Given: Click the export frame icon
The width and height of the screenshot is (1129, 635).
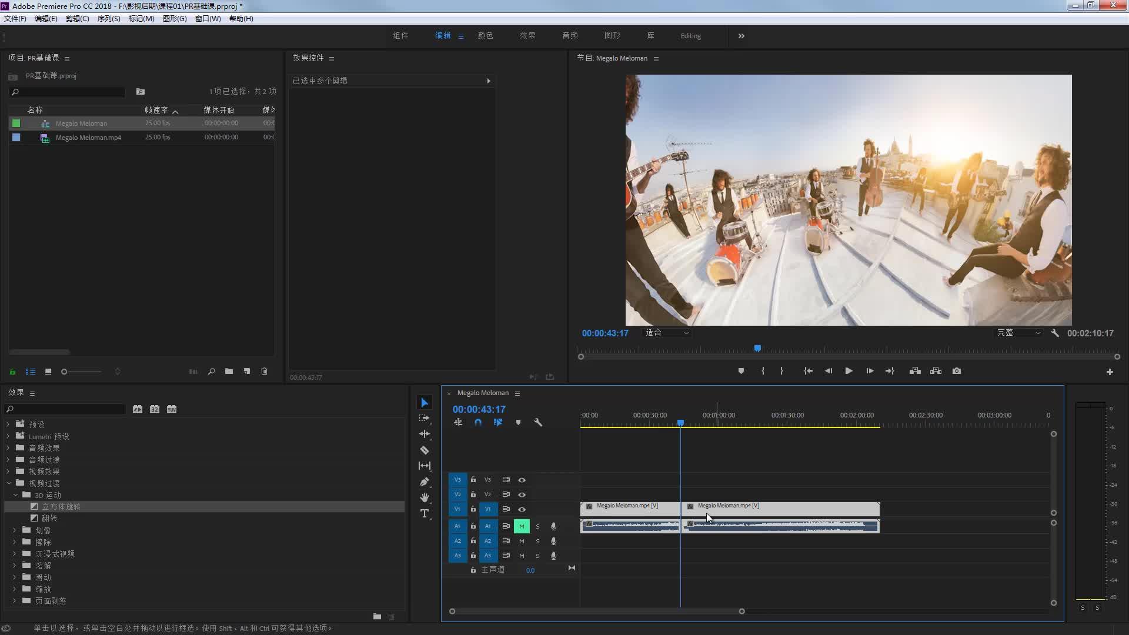Looking at the screenshot, I should (956, 370).
